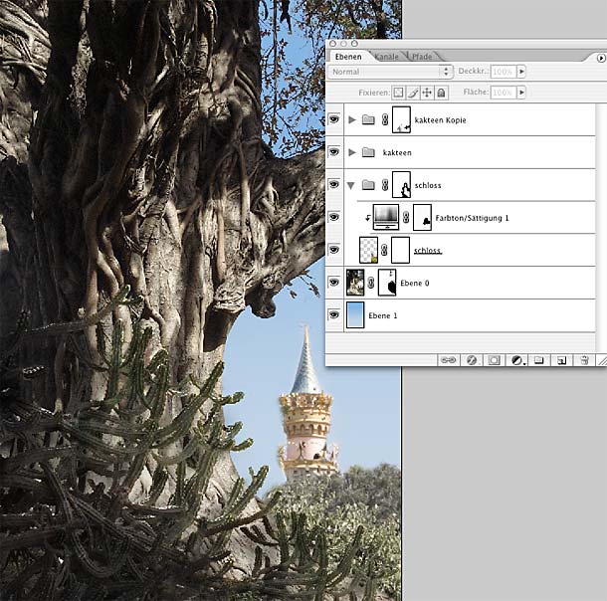
Task: Click the schloss group mask link icon
Action: 385,185
